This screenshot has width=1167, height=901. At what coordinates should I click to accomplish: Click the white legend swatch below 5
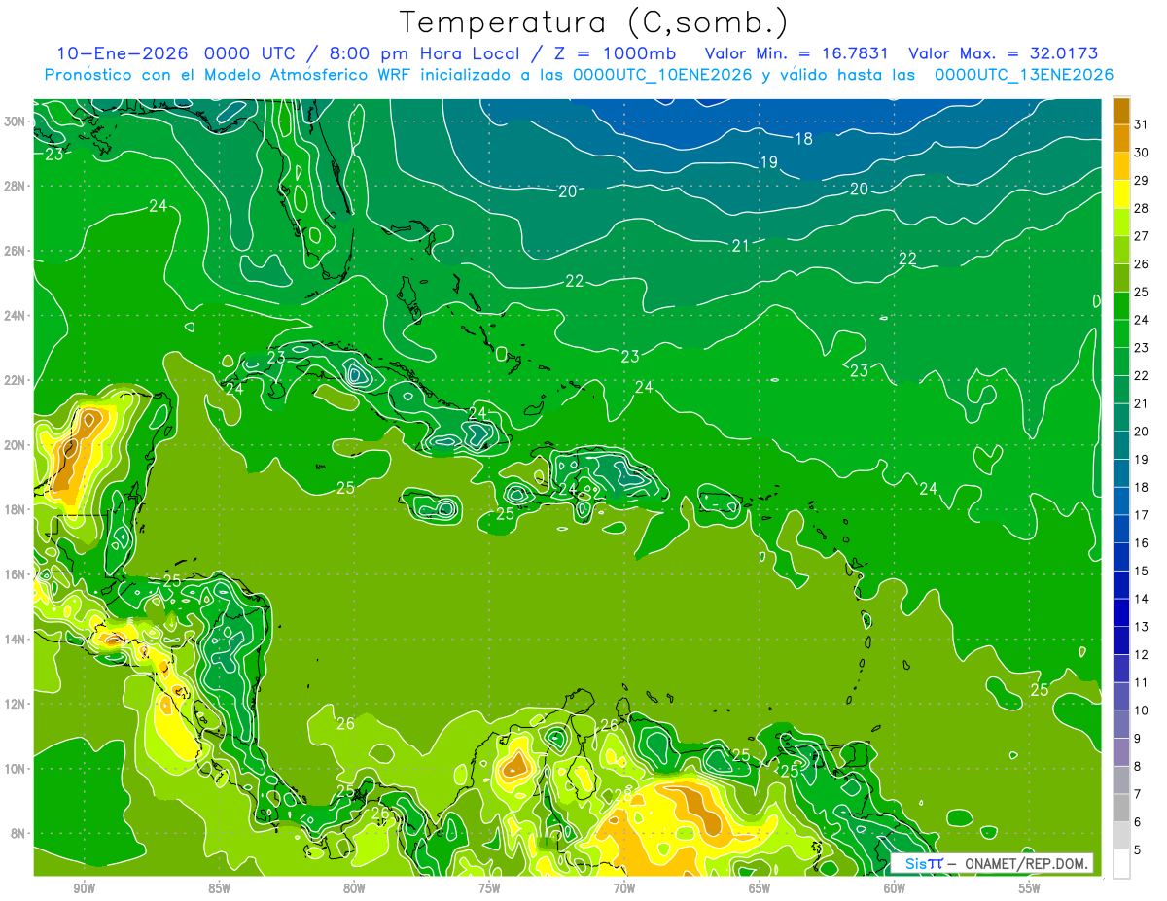click(1121, 865)
